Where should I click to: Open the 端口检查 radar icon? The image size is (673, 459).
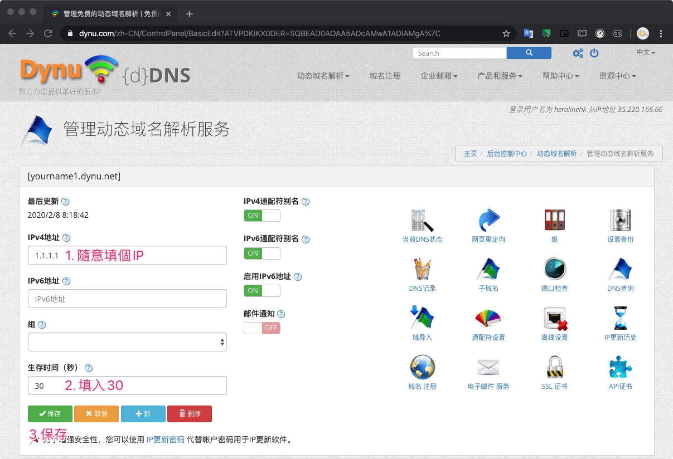click(x=554, y=270)
